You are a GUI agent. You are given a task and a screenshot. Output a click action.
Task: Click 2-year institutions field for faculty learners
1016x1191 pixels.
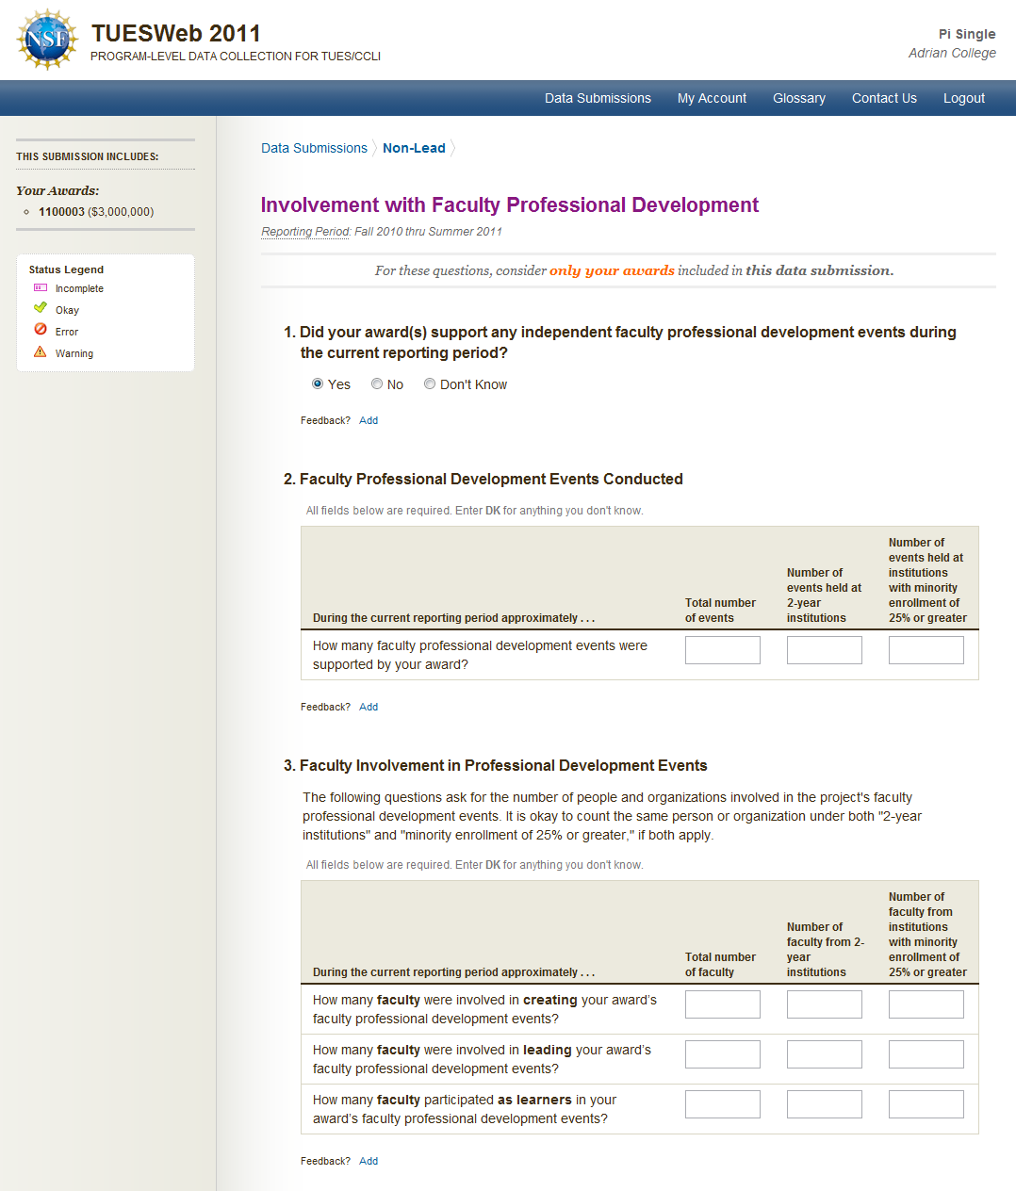(x=824, y=1104)
